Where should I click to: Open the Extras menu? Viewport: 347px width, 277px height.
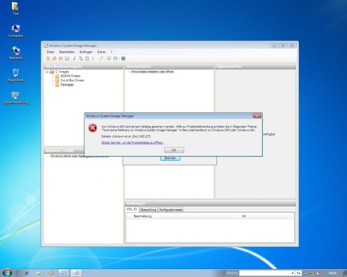(102, 52)
